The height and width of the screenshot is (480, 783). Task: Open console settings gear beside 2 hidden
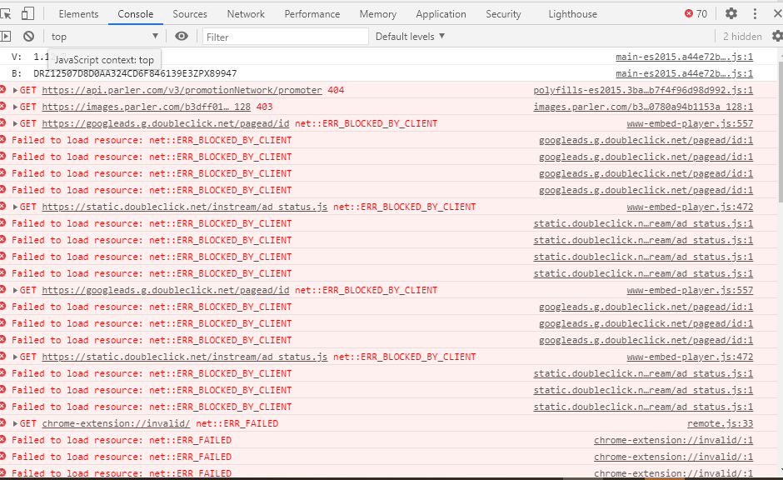pyautogui.click(x=777, y=36)
